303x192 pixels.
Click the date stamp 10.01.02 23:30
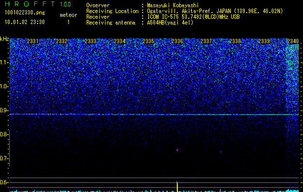25,22
